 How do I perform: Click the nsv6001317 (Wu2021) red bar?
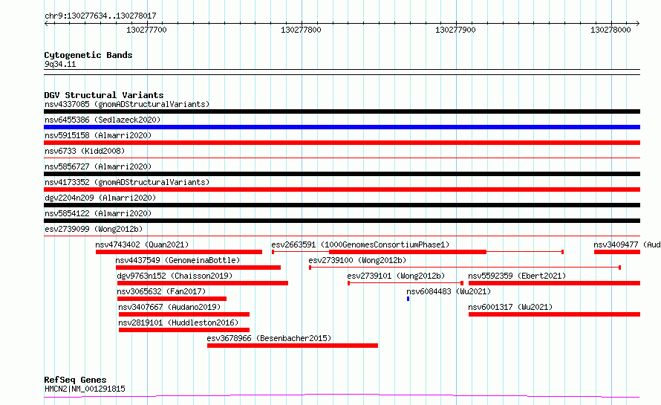(554, 314)
